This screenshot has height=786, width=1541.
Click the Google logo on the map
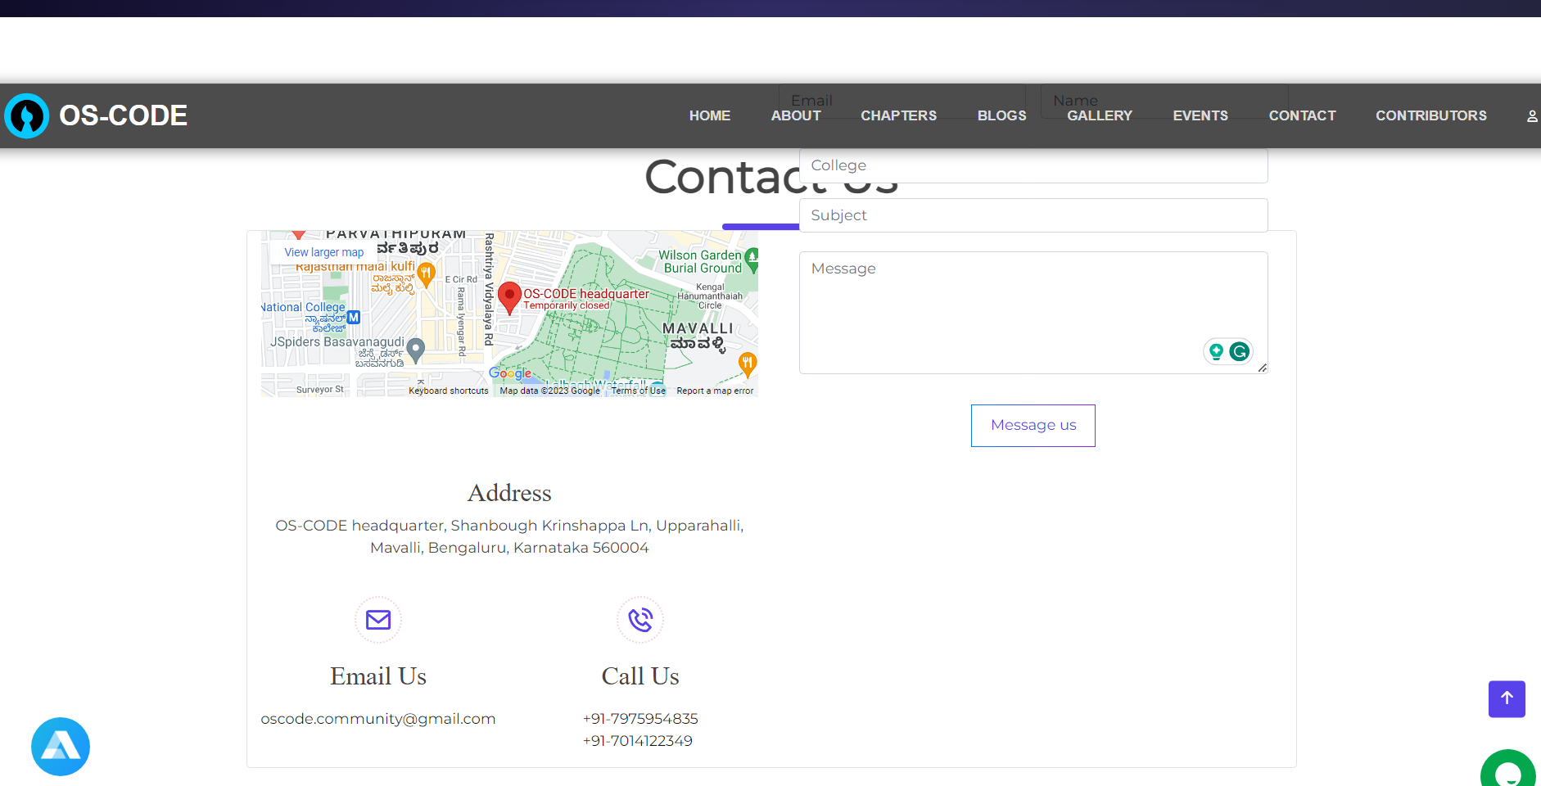tap(510, 373)
